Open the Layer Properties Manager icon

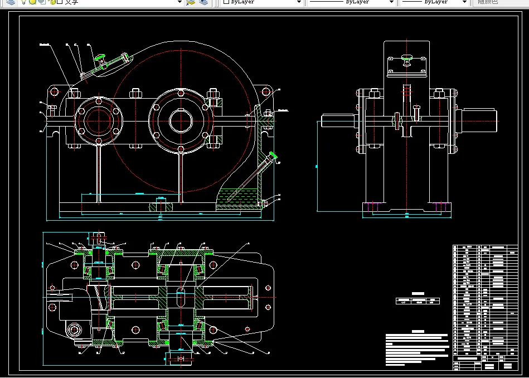11,2
